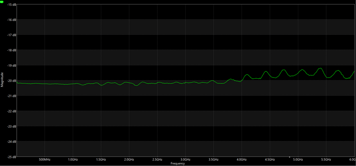The image size is (356, 166).
Task: Select the white triangle marker on frequency axis
Action: [289, 157]
